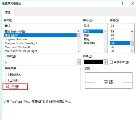
Task: Click the help question mark icon
Action: pyautogui.click(x=122, y=4)
